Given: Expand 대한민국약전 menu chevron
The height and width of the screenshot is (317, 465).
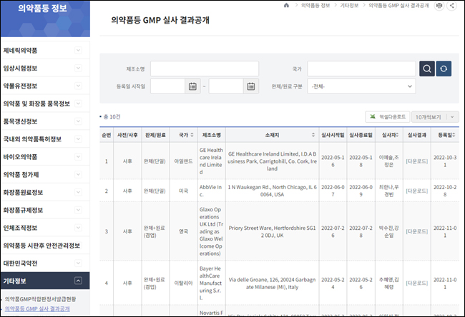Looking at the screenshot, I should 78,263.
